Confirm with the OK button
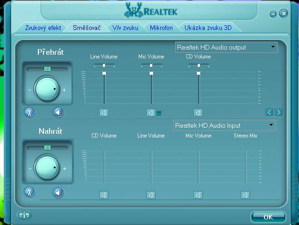 point(268,217)
